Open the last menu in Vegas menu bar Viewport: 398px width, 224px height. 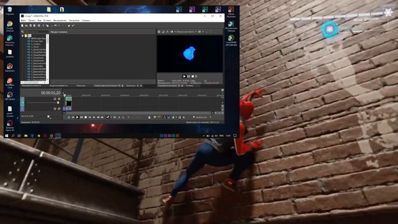click(x=86, y=21)
